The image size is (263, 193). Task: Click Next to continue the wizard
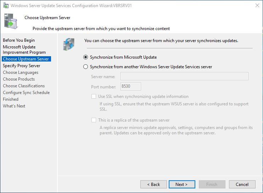click(x=181, y=185)
